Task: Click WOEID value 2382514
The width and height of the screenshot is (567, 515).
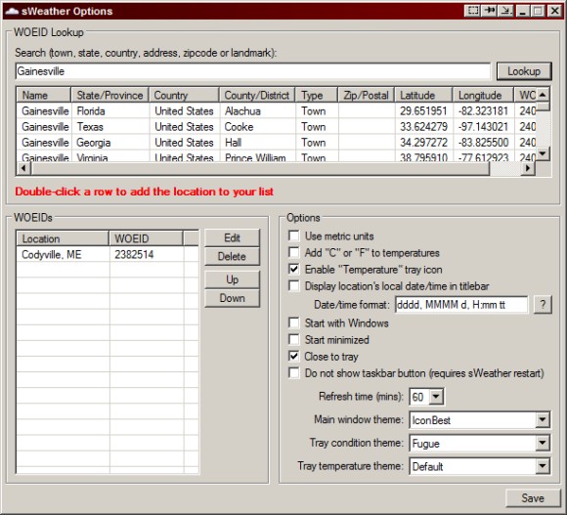Action: 134,254
